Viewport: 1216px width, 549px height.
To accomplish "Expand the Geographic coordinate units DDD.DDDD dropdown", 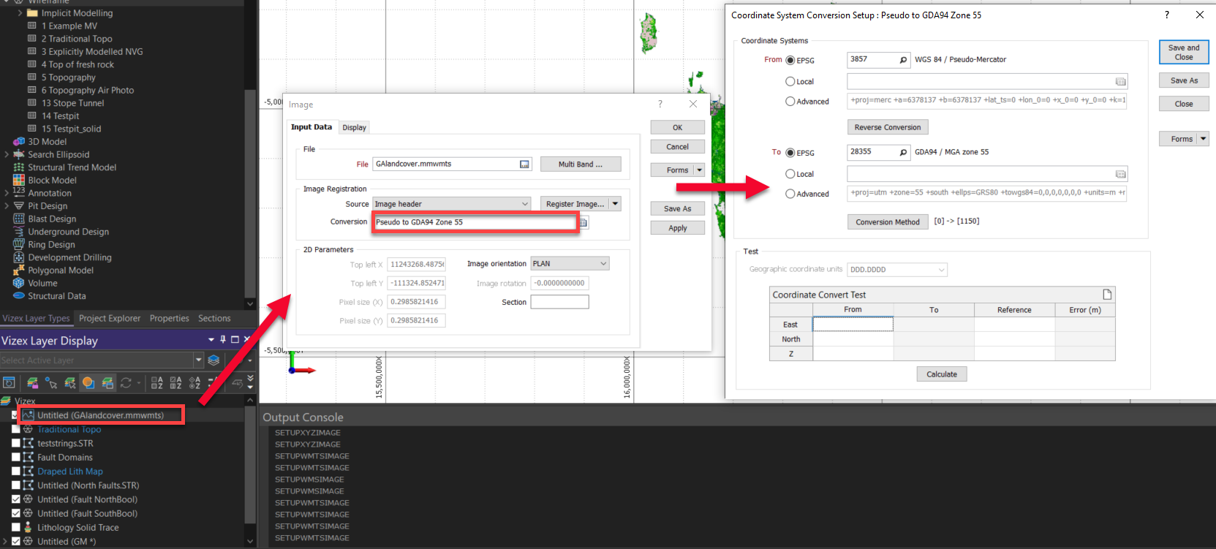I will pyautogui.click(x=940, y=270).
